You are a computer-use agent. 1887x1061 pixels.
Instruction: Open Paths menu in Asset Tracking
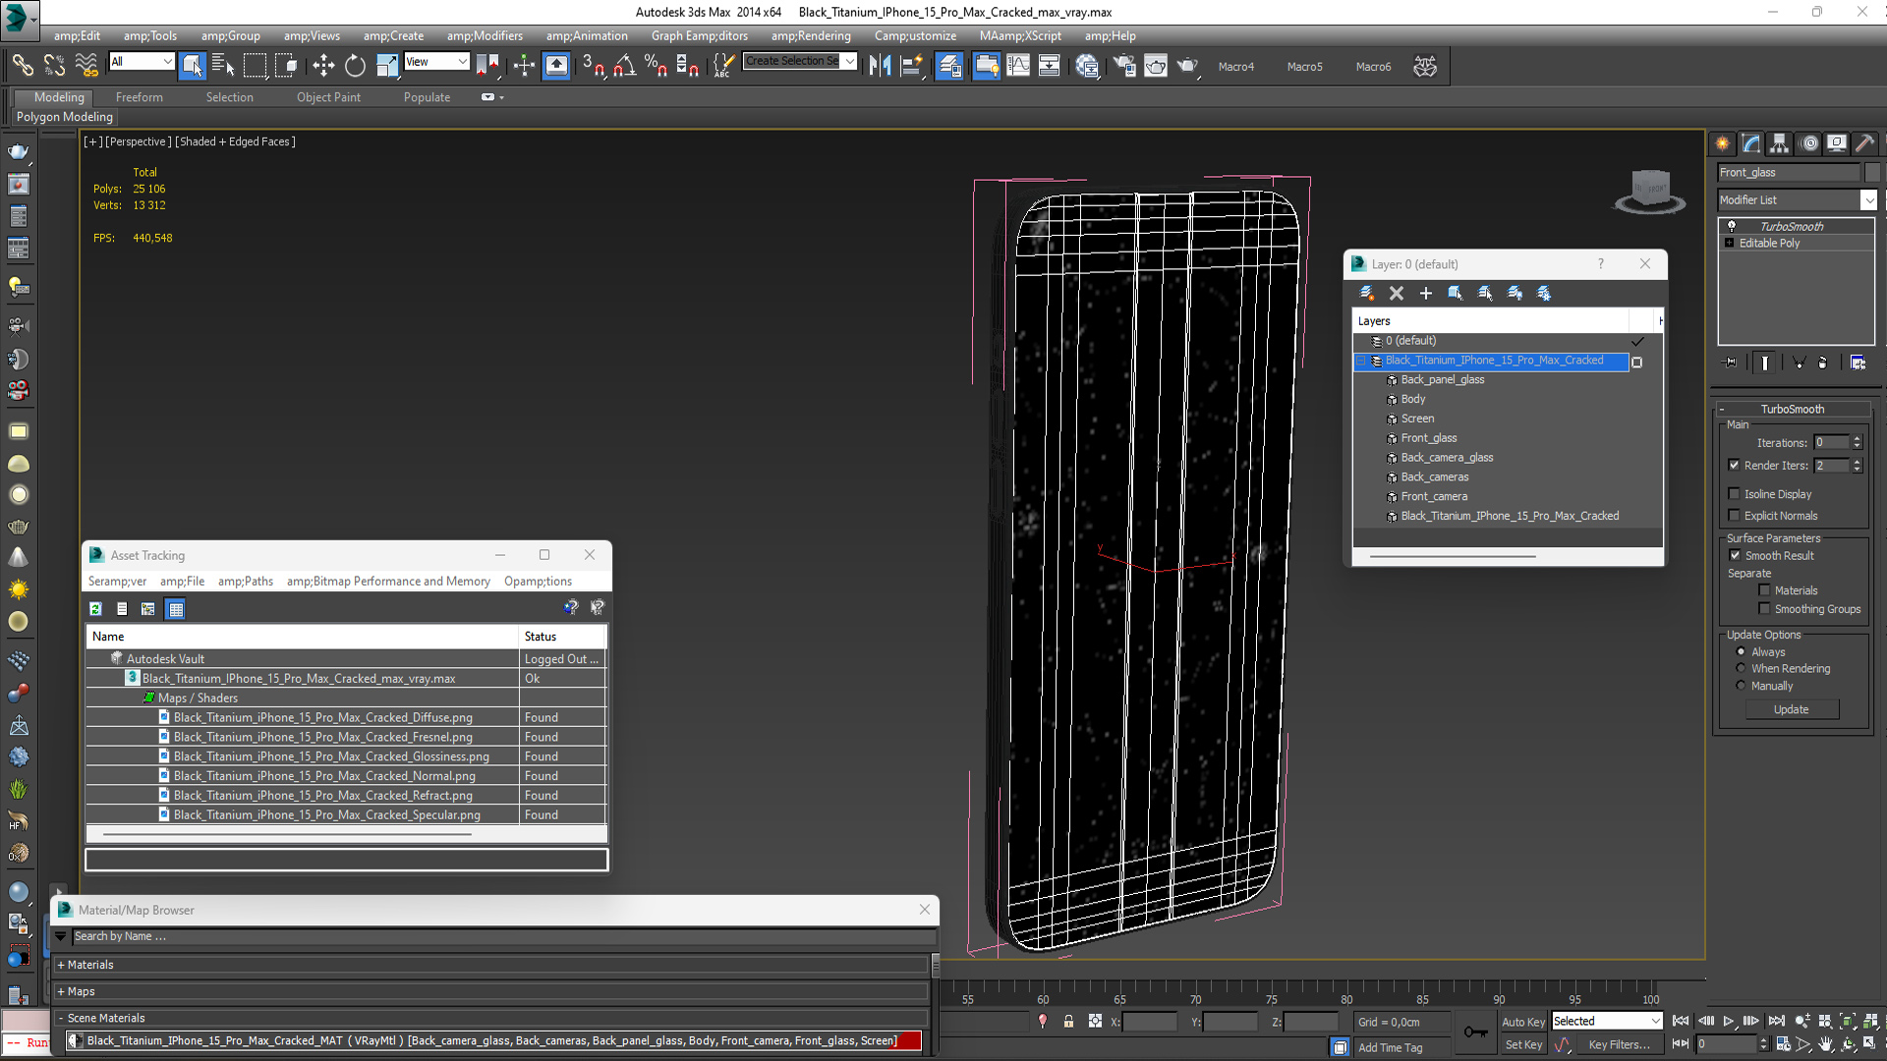tap(246, 582)
